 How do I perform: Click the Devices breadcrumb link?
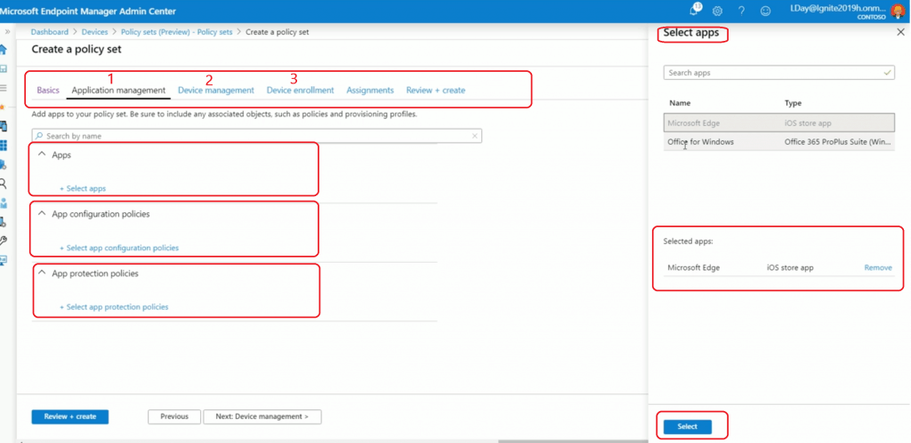click(94, 32)
